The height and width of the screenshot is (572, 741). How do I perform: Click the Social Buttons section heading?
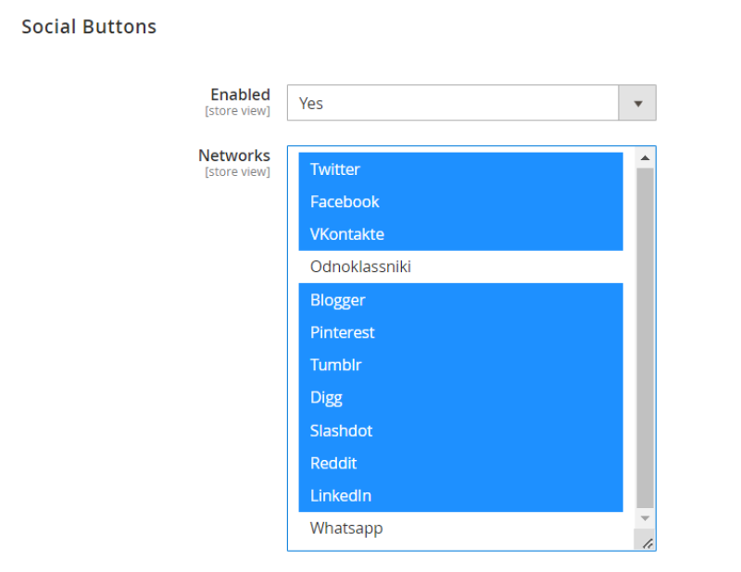(89, 27)
